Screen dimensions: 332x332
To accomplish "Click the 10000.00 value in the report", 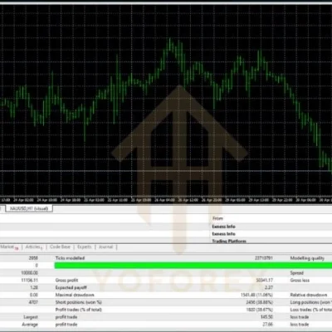I will point(30,273).
